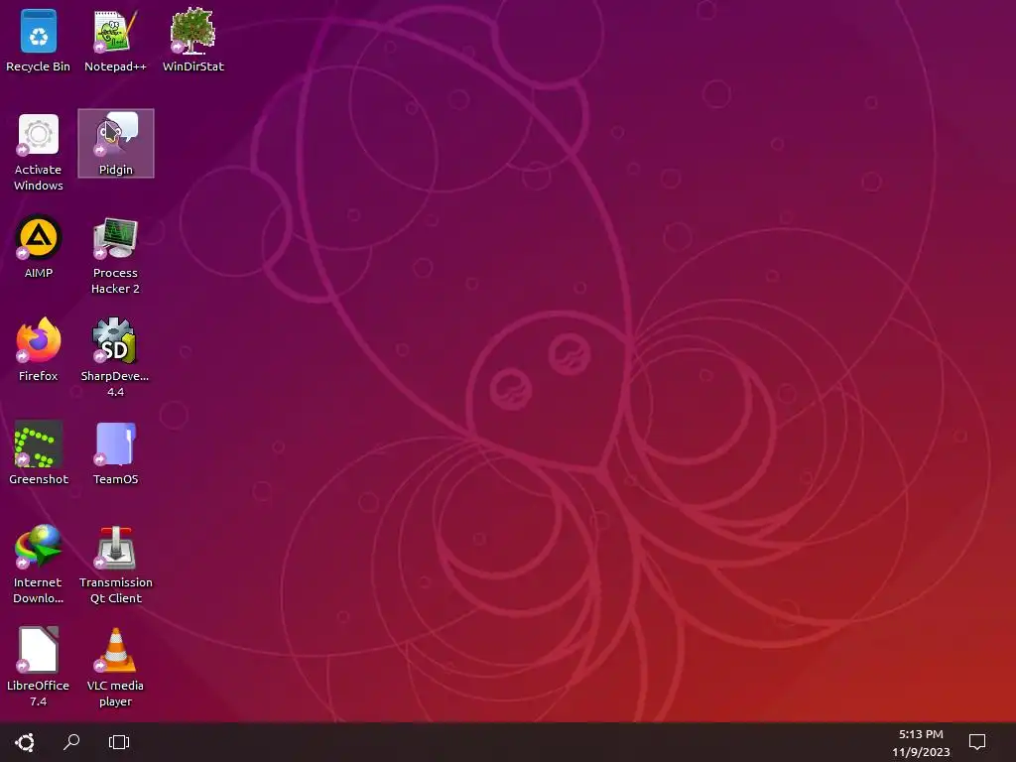The width and height of the screenshot is (1016, 762).
Task: Launch the LibreOffice 7.4 shortcut
Action: click(39, 668)
